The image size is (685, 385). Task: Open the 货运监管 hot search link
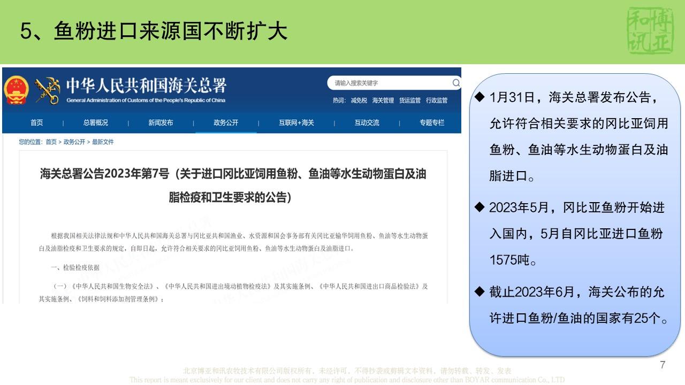point(409,101)
